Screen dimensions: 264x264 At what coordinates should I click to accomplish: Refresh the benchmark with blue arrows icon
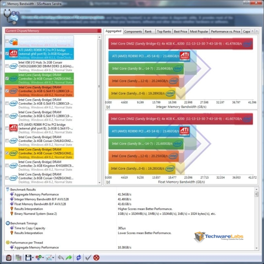click(x=78, y=258)
